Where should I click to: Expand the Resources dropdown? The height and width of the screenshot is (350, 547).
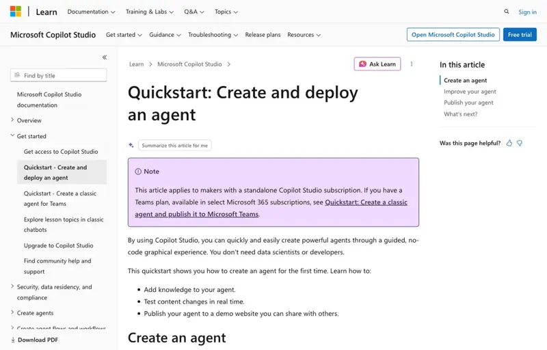coord(304,35)
